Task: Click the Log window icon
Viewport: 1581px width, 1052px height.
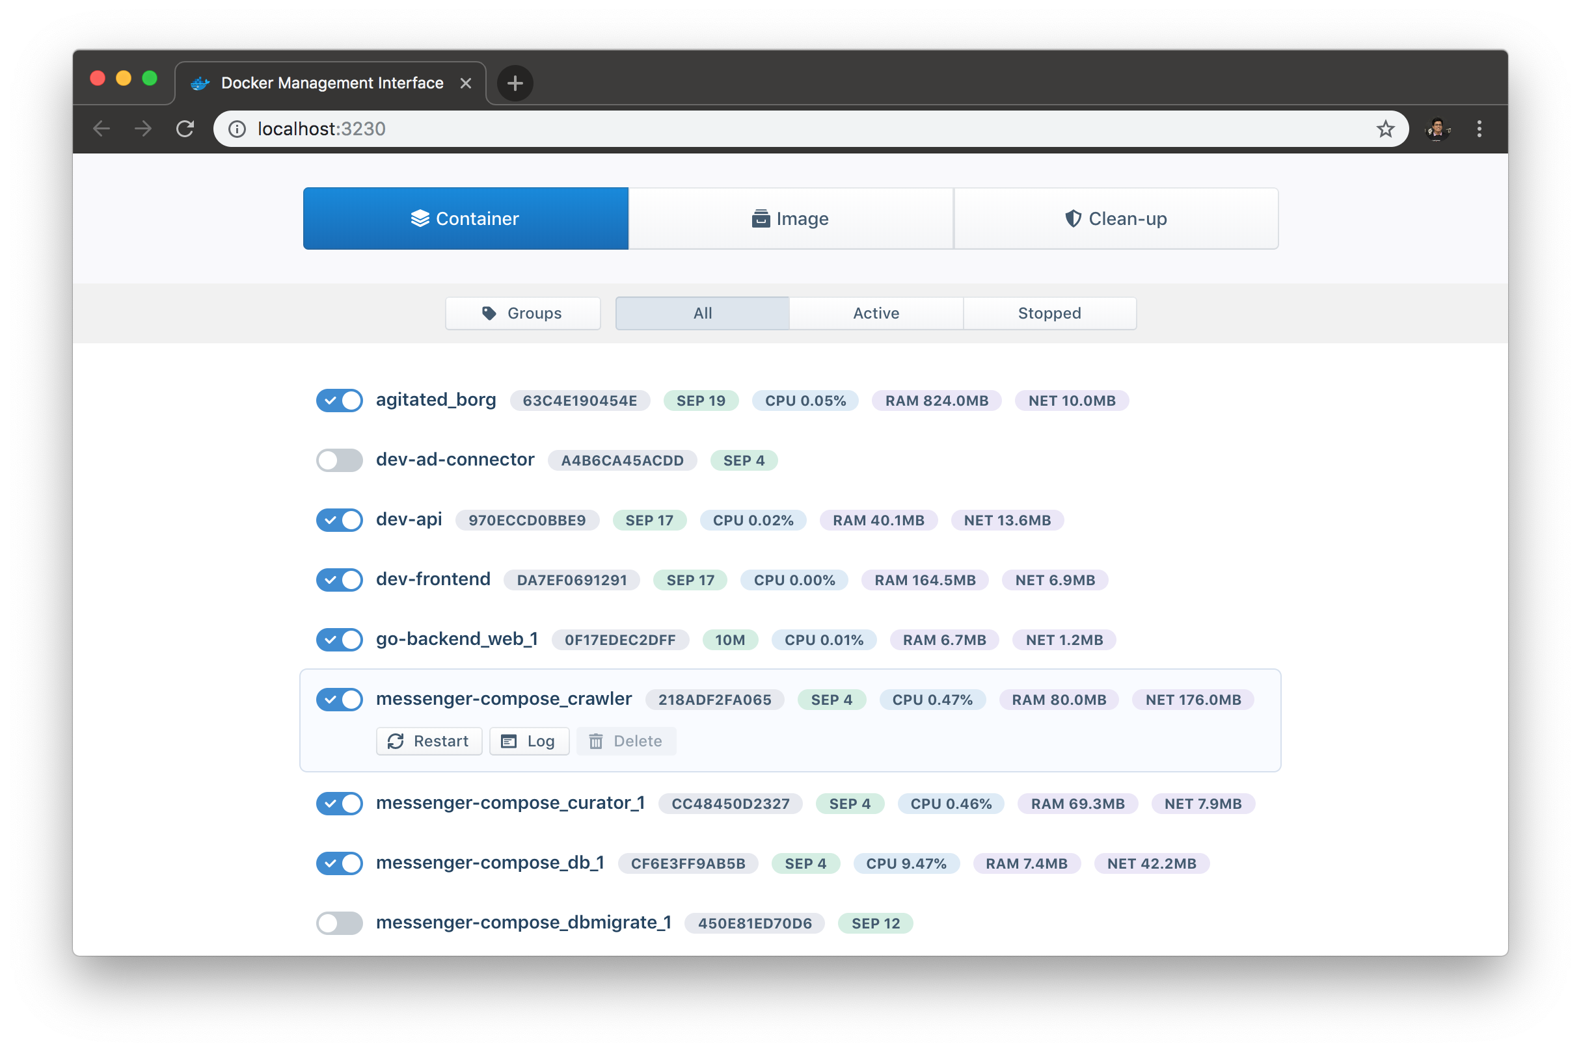Action: click(x=509, y=741)
